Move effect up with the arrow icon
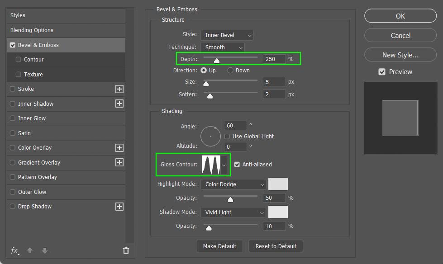 pos(30,250)
